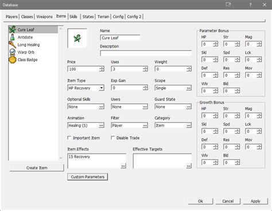Image resolution: width=272 pixels, height=211 pixels.
Task: Adjust Parameter Bonus Str spinner
Action: click(238, 44)
